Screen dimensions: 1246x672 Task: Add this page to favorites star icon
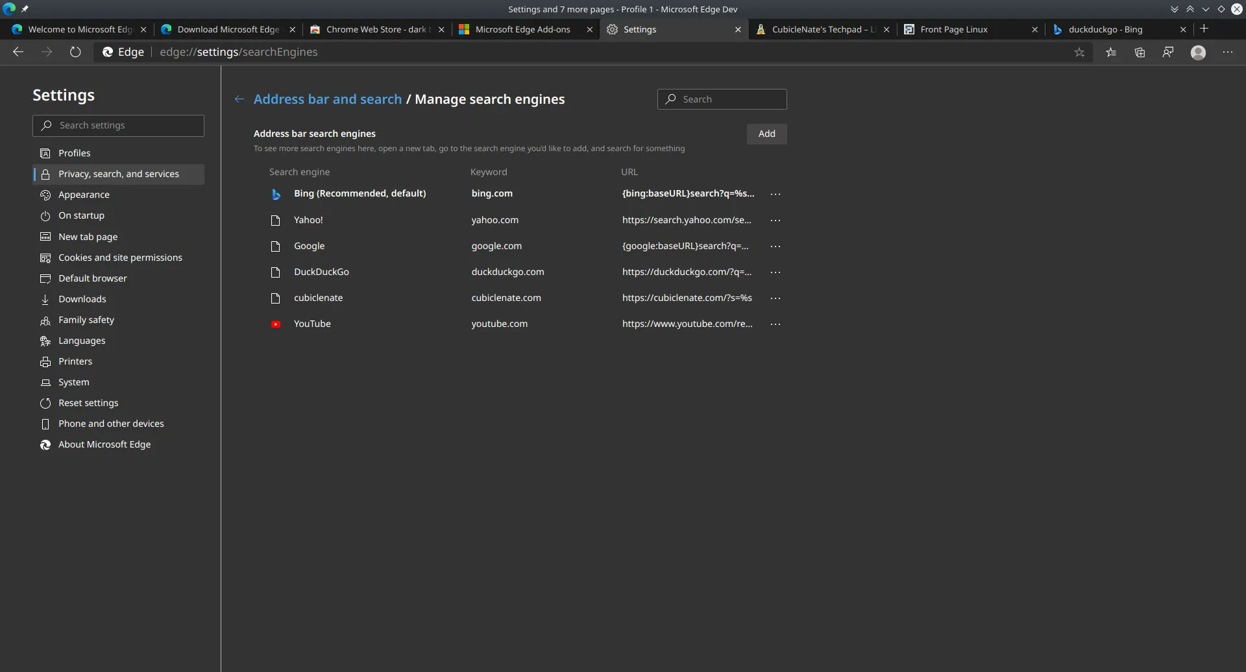(x=1079, y=53)
